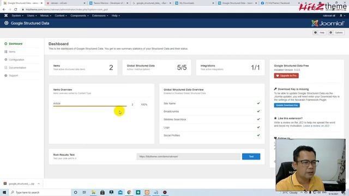Open Microsoft Store from taskbar
Image resolution: width=349 pixels, height=196 pixels.
coord(103,192)
